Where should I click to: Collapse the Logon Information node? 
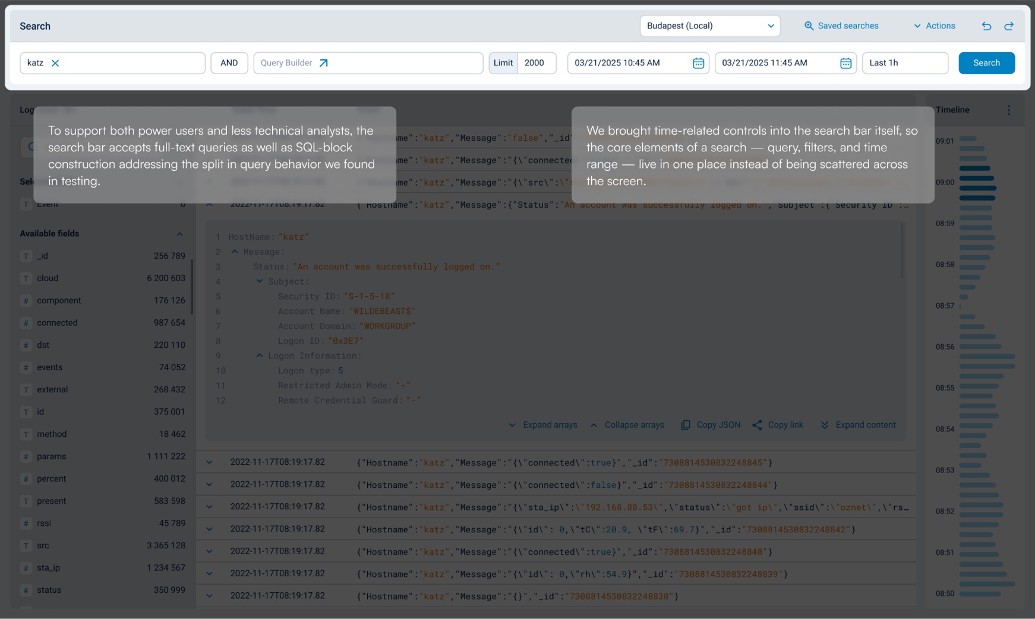[260, 355]
